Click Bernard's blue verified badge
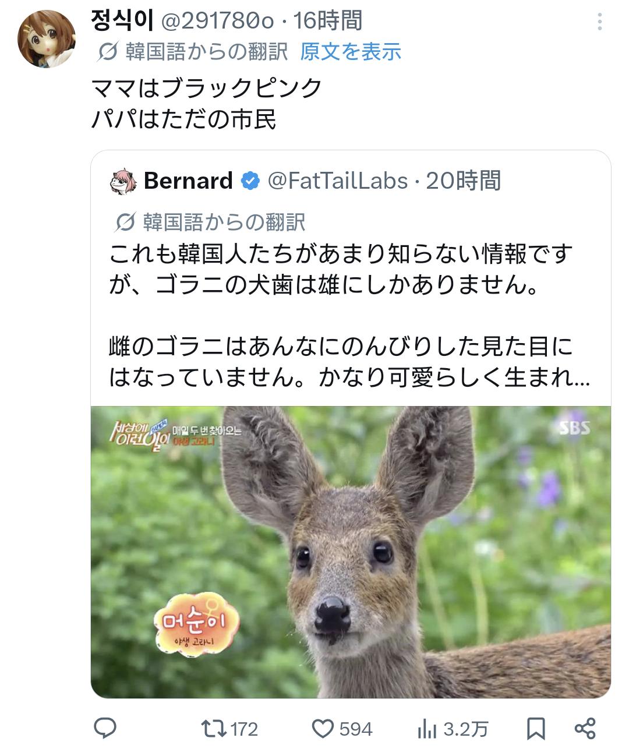 pyautogui.click(x=250, y=181)
